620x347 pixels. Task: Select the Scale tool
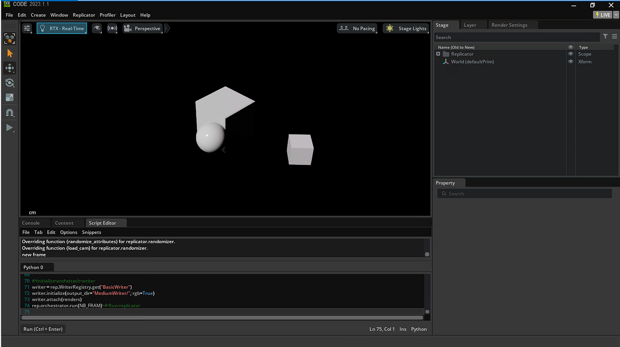pos(10,97)
